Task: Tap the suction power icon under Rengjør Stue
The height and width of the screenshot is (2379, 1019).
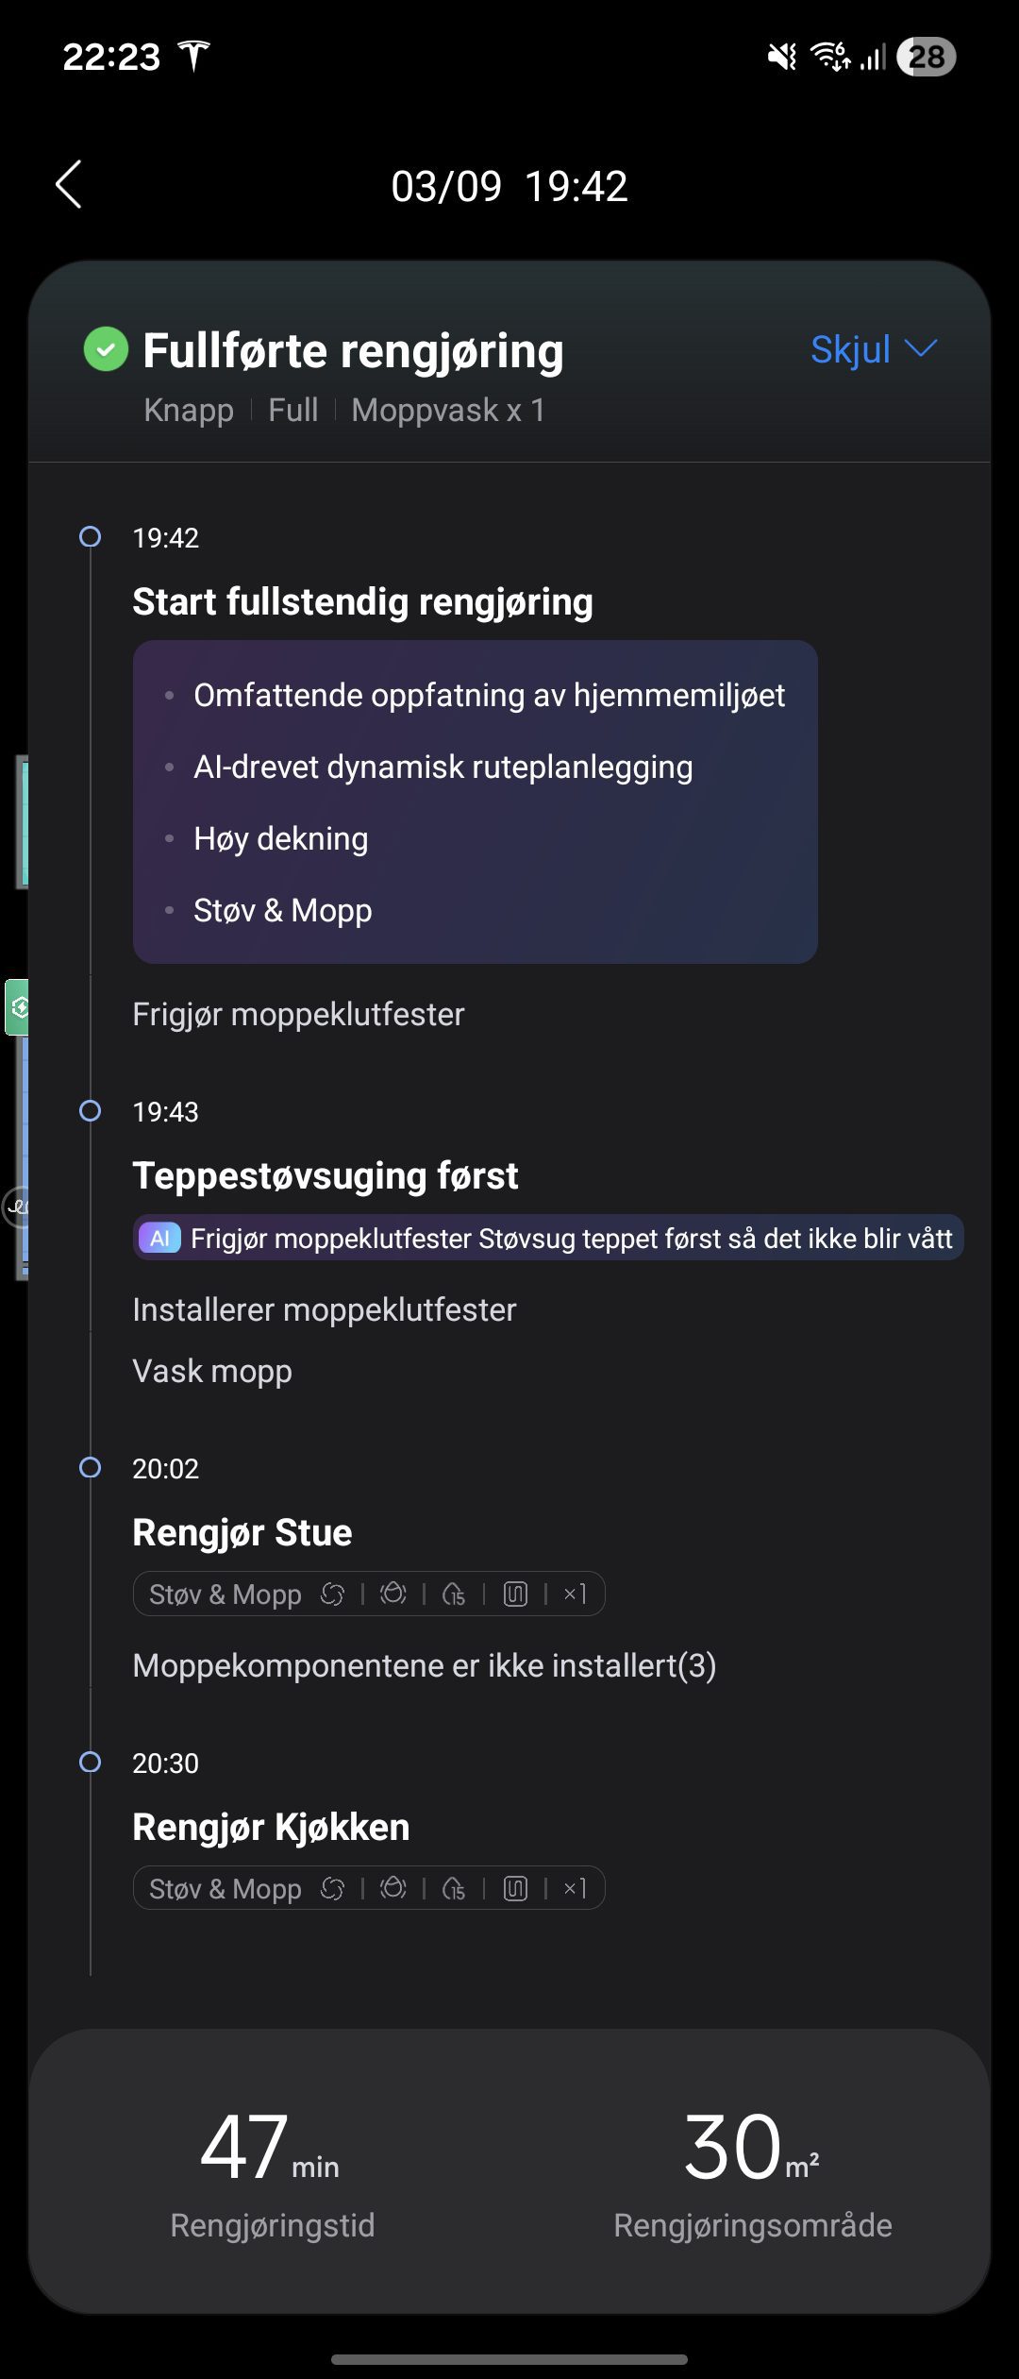Action: point(332,1594)
